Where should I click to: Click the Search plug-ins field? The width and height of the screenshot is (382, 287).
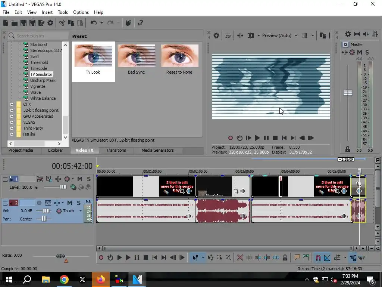[38, 36]
